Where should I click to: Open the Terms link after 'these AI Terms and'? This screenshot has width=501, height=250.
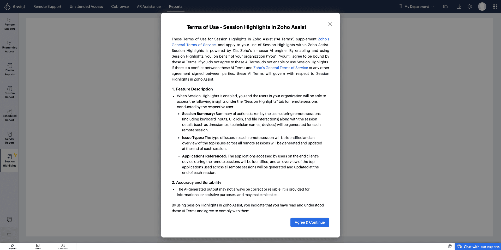[281, 68]
